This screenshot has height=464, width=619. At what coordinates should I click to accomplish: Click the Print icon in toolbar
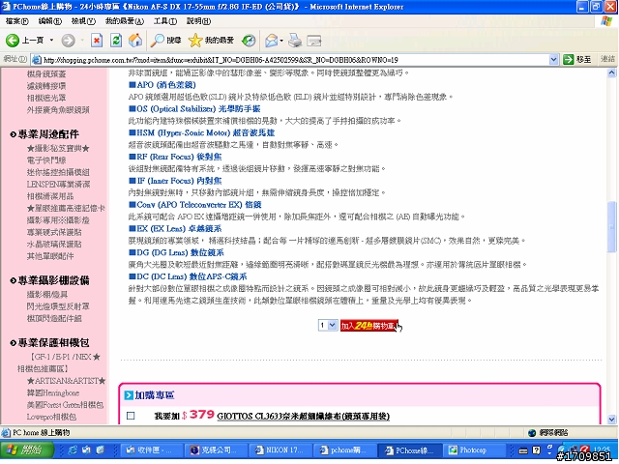(x=295, y=41)
